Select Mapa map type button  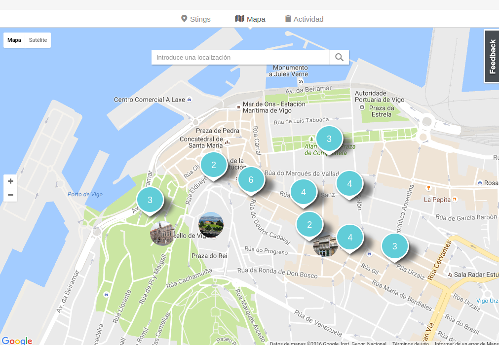coord(14,40)
